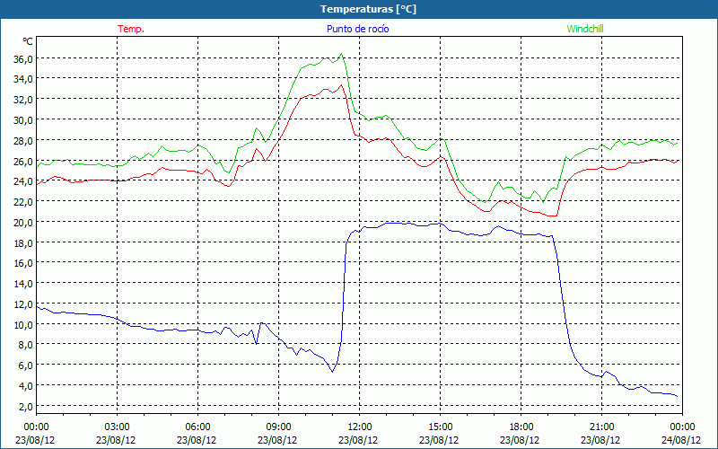The height and width of the screenshot is (449, 718).
Task: Click the 14,0 y-axis value
Action: [24, 284]
